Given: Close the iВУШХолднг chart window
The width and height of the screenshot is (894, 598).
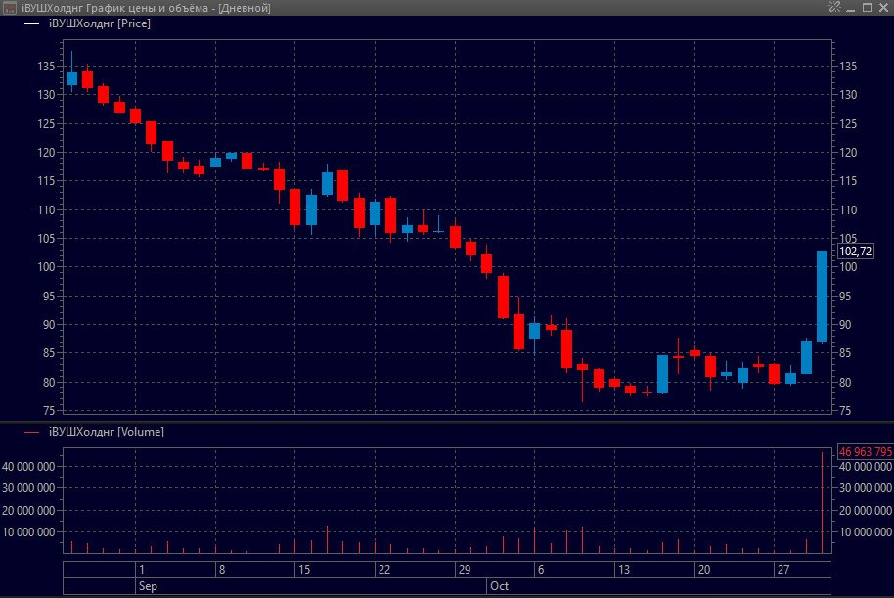Looking at the screenshot, I should [882, 8].
